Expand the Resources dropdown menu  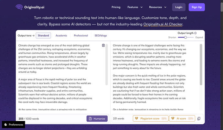158,7
